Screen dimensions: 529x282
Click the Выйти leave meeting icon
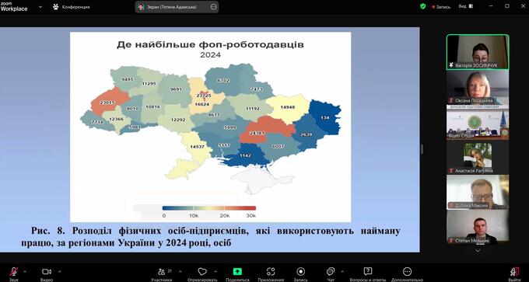click(x=514, y=272)
